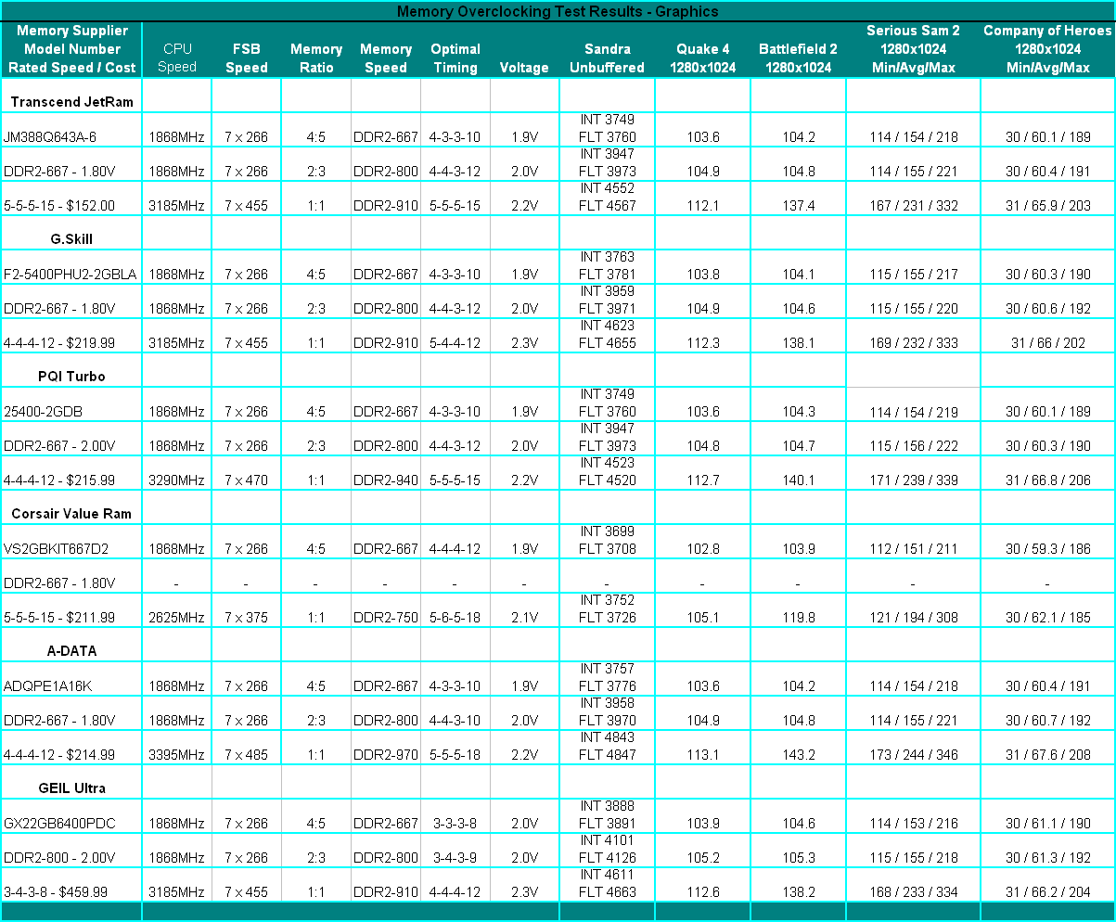Image resolution: width=1116 pixels, height=922 pixels.
Task: Click the "3290MHz" CPU speed cell
Action: point(177,480)
